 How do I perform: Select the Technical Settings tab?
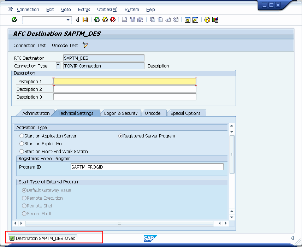(x=76, y=113)
